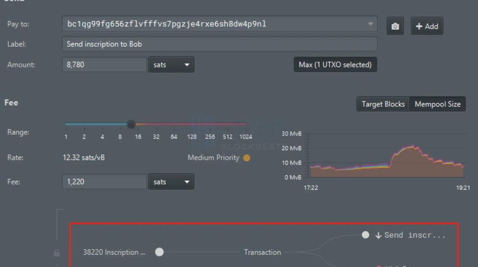This screenshot has width=478, height=267.
Task: Click the input node circle for 38220 Inscription
Action: 159,252
